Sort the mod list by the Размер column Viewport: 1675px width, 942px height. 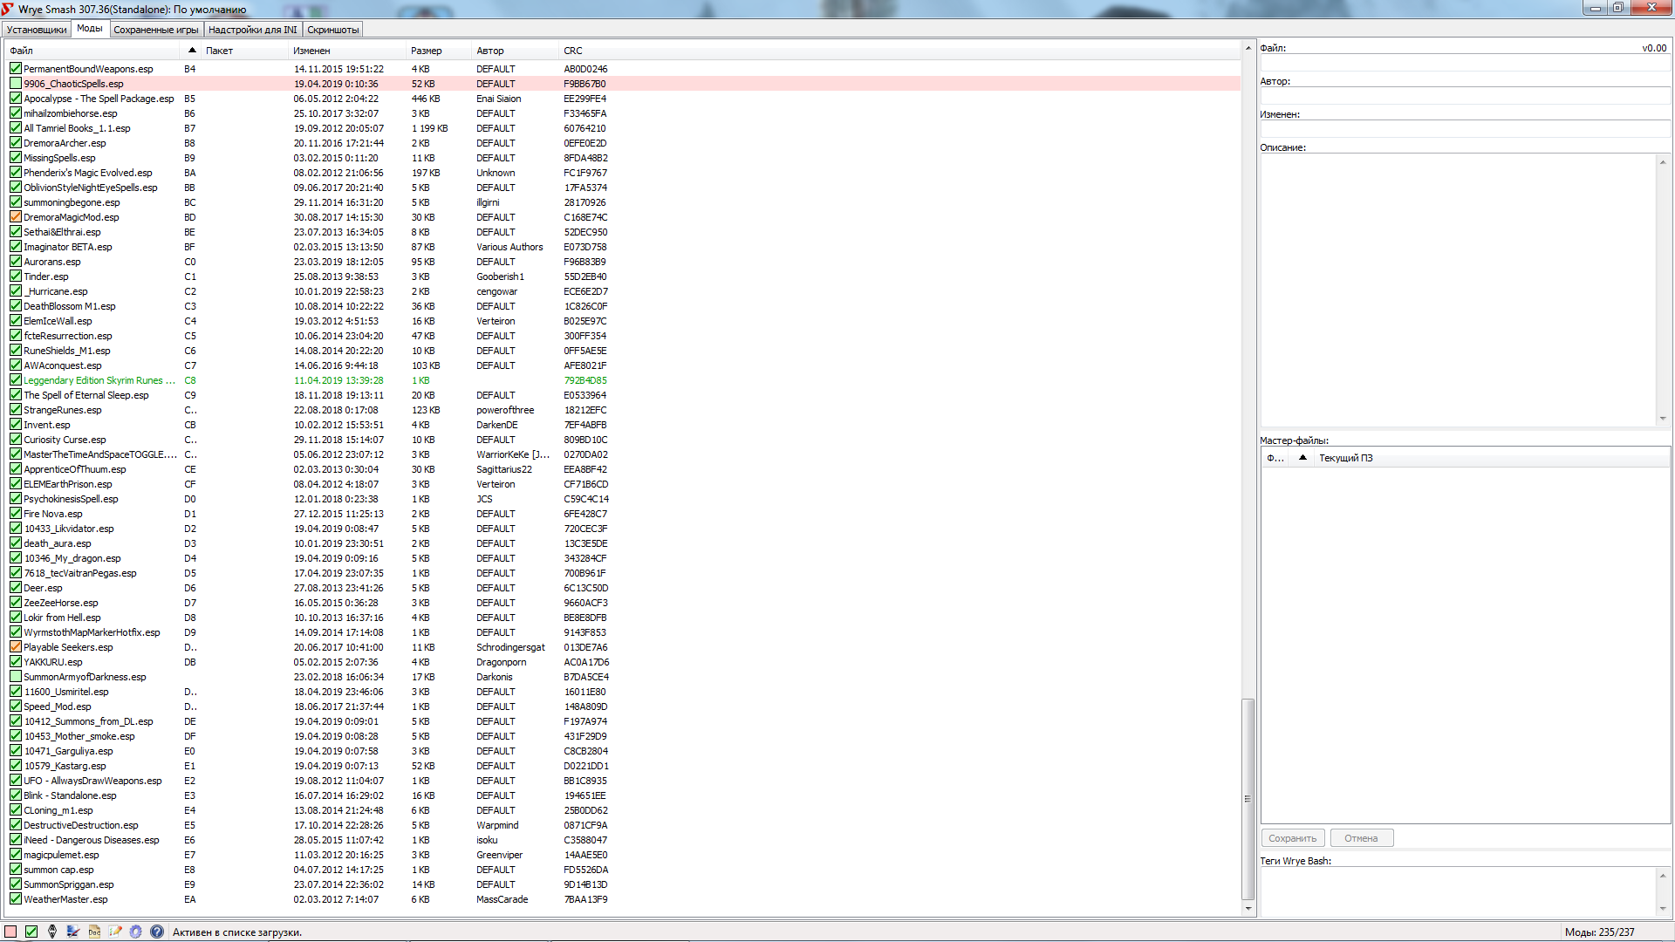[x=427, y=51]
